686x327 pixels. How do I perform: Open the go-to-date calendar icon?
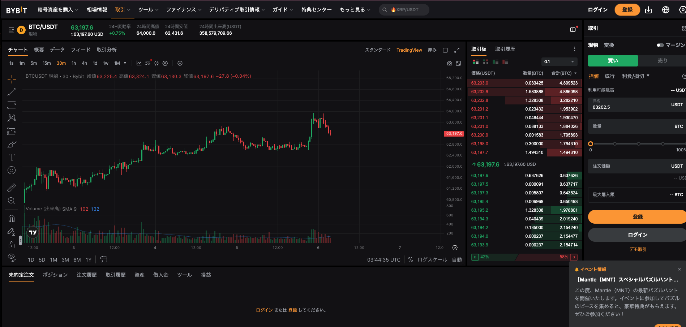104,259
